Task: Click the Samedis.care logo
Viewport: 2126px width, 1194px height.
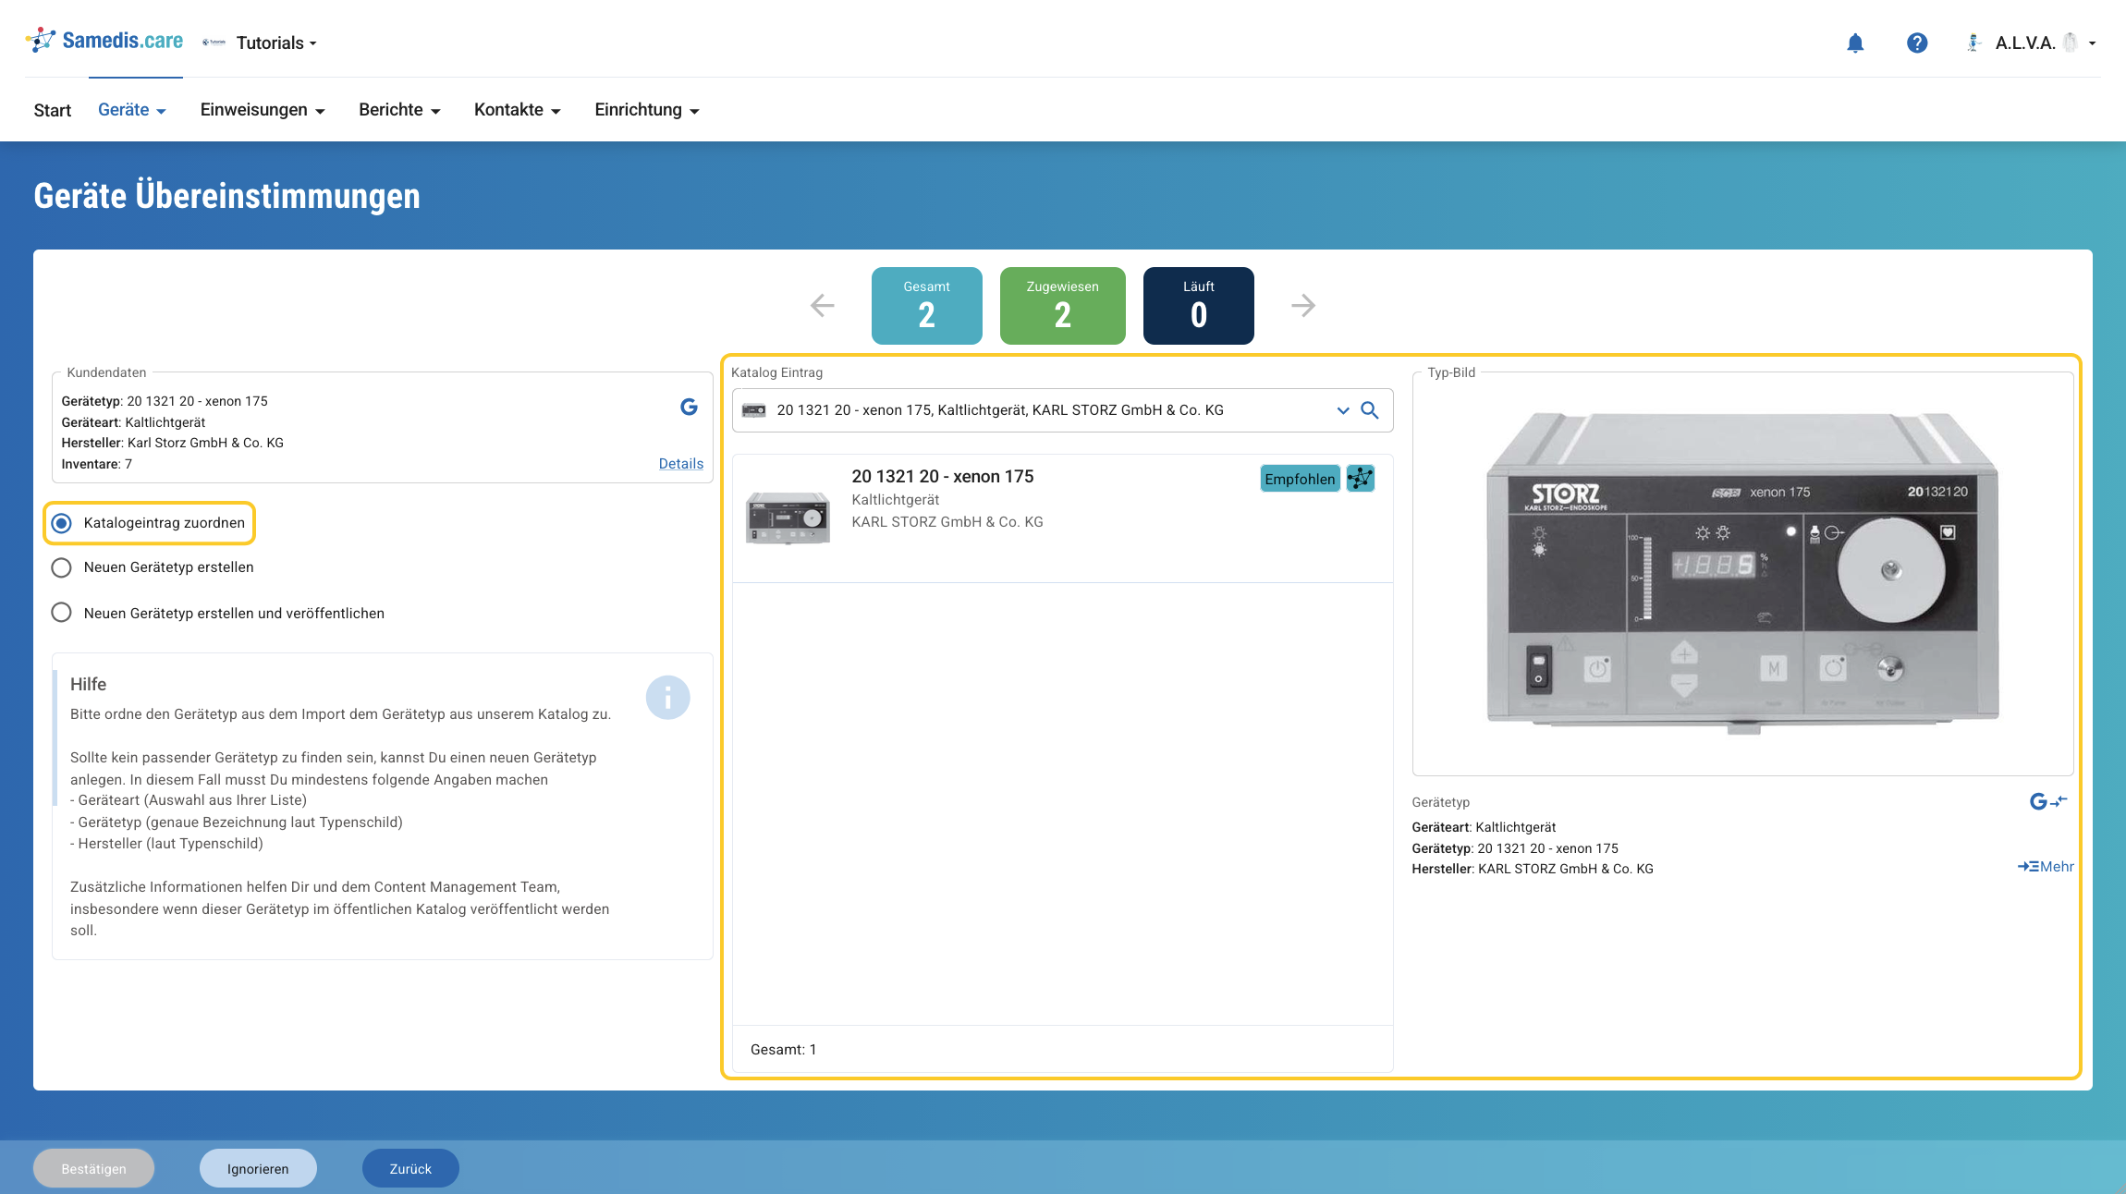Action: [104, 41]
